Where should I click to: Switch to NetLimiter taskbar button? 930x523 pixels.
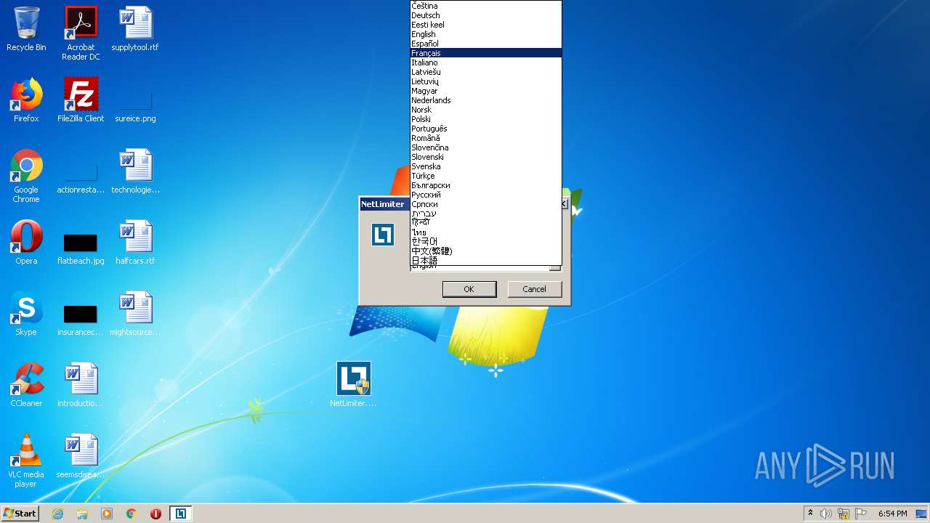tap(181, 514)
